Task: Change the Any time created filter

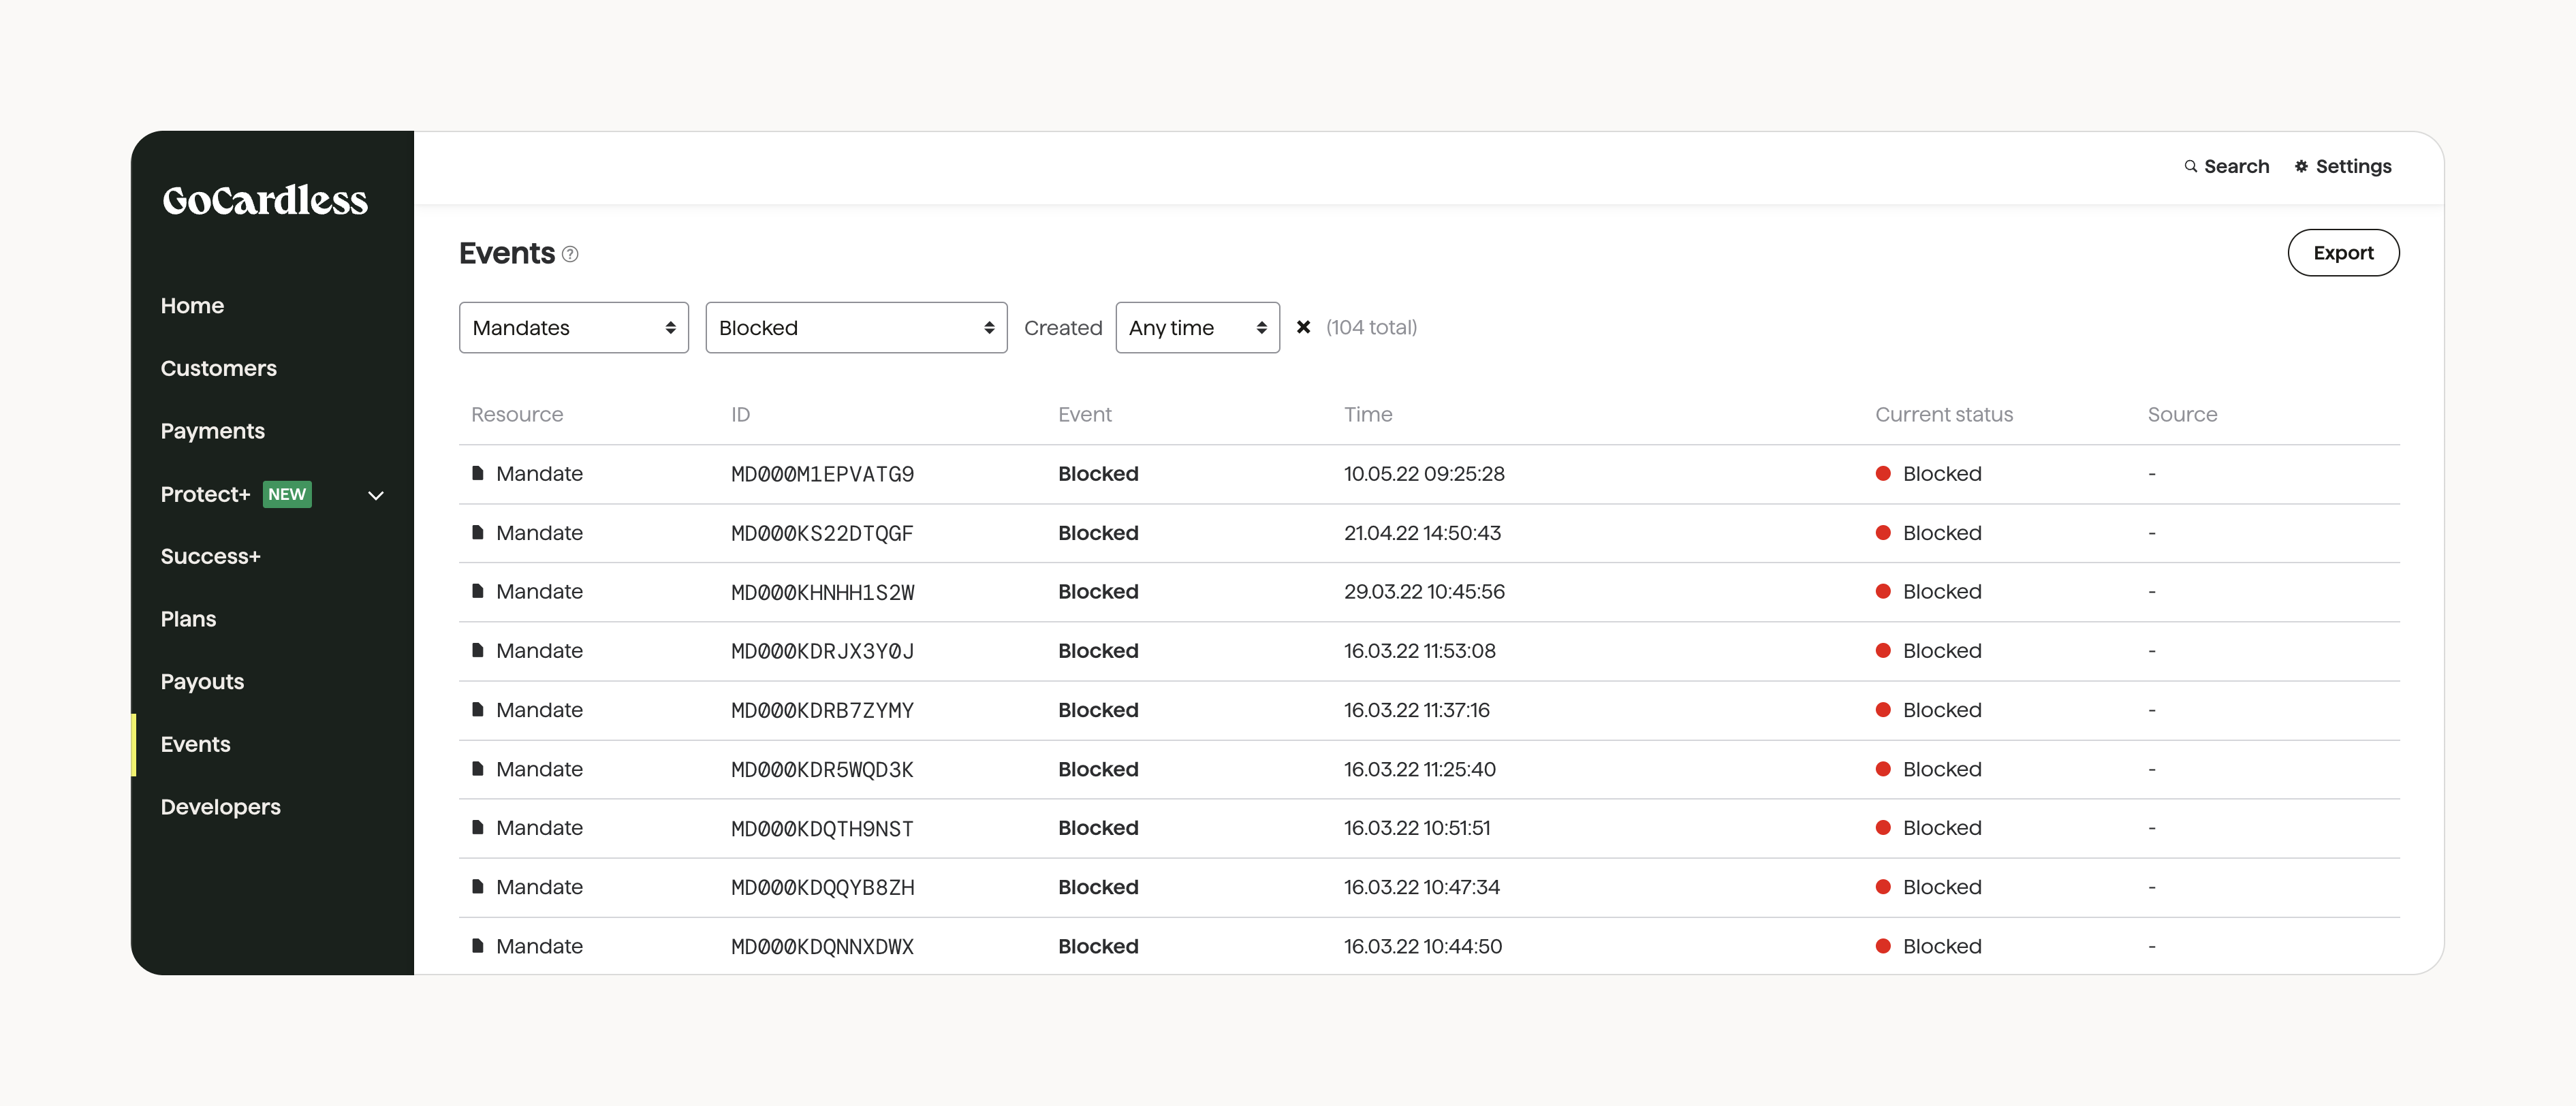Action: (x=1197, y=327)
